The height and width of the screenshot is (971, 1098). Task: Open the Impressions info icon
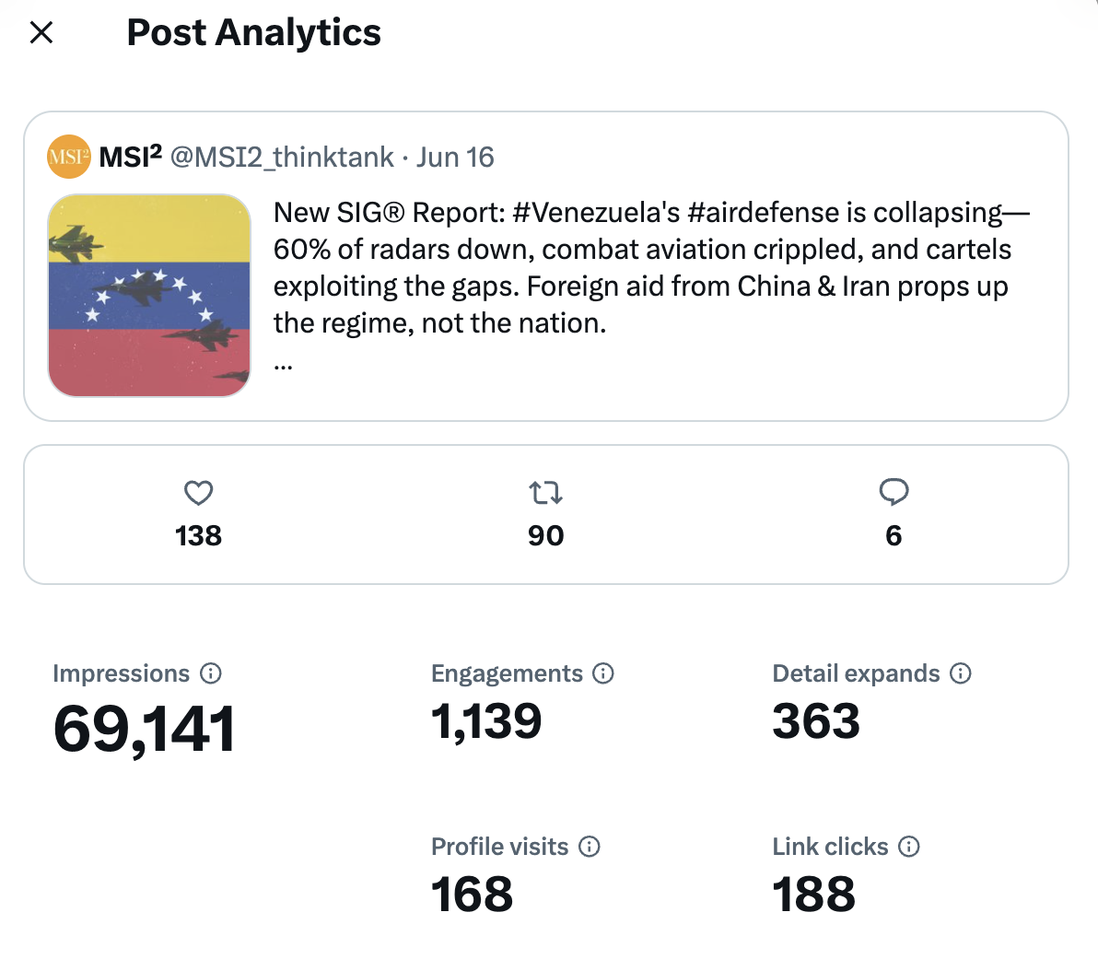point(211,673)
